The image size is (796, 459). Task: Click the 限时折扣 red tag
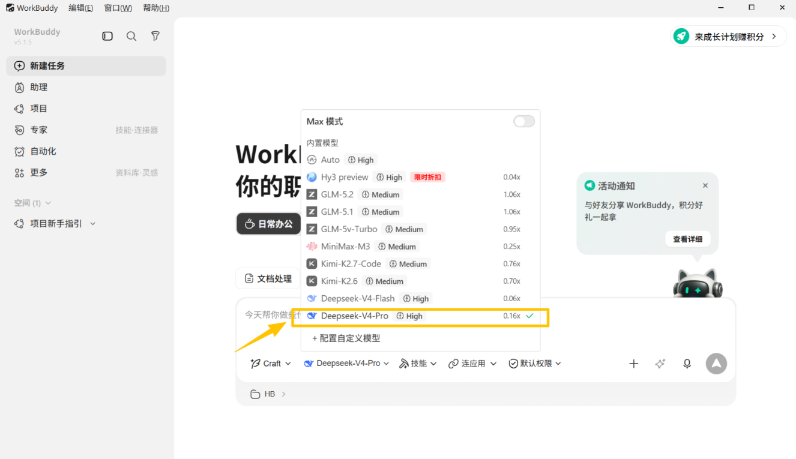(428, 177)
